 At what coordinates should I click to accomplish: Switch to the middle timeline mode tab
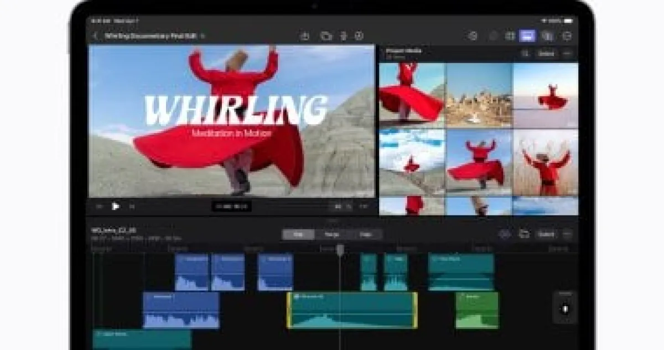pos(332,234)
